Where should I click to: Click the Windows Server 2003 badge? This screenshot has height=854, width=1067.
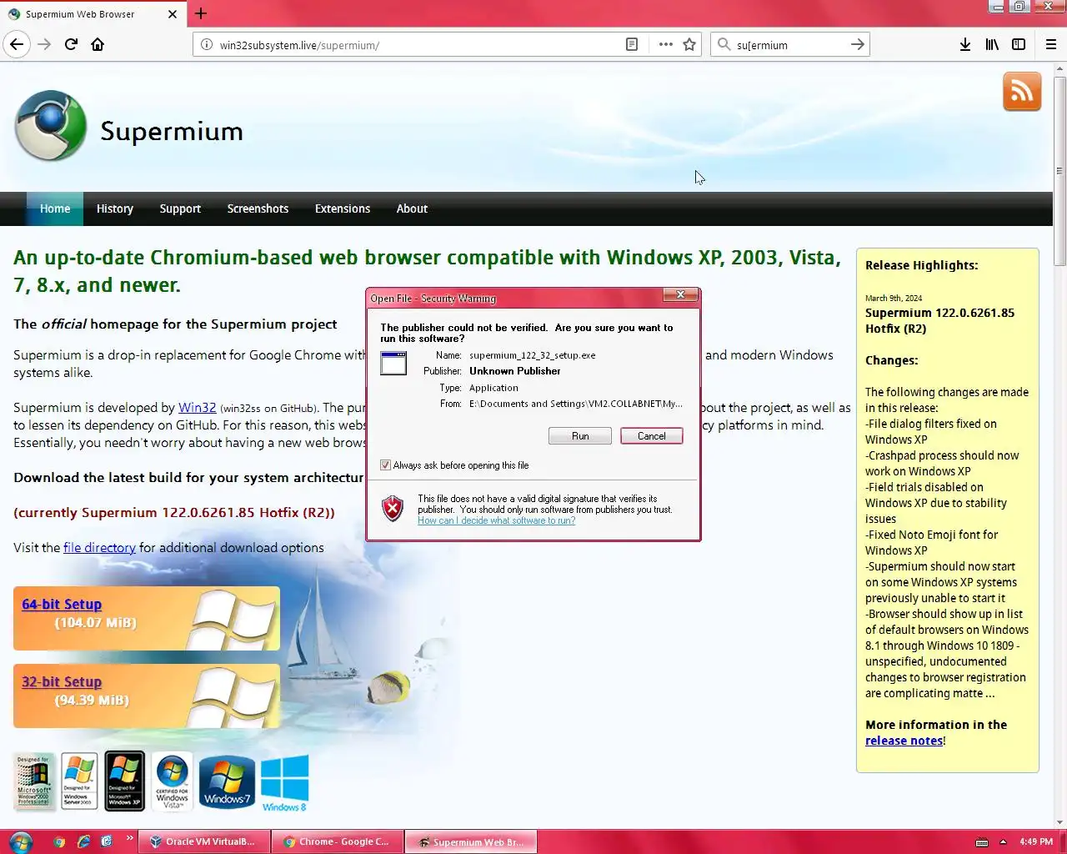79,781
